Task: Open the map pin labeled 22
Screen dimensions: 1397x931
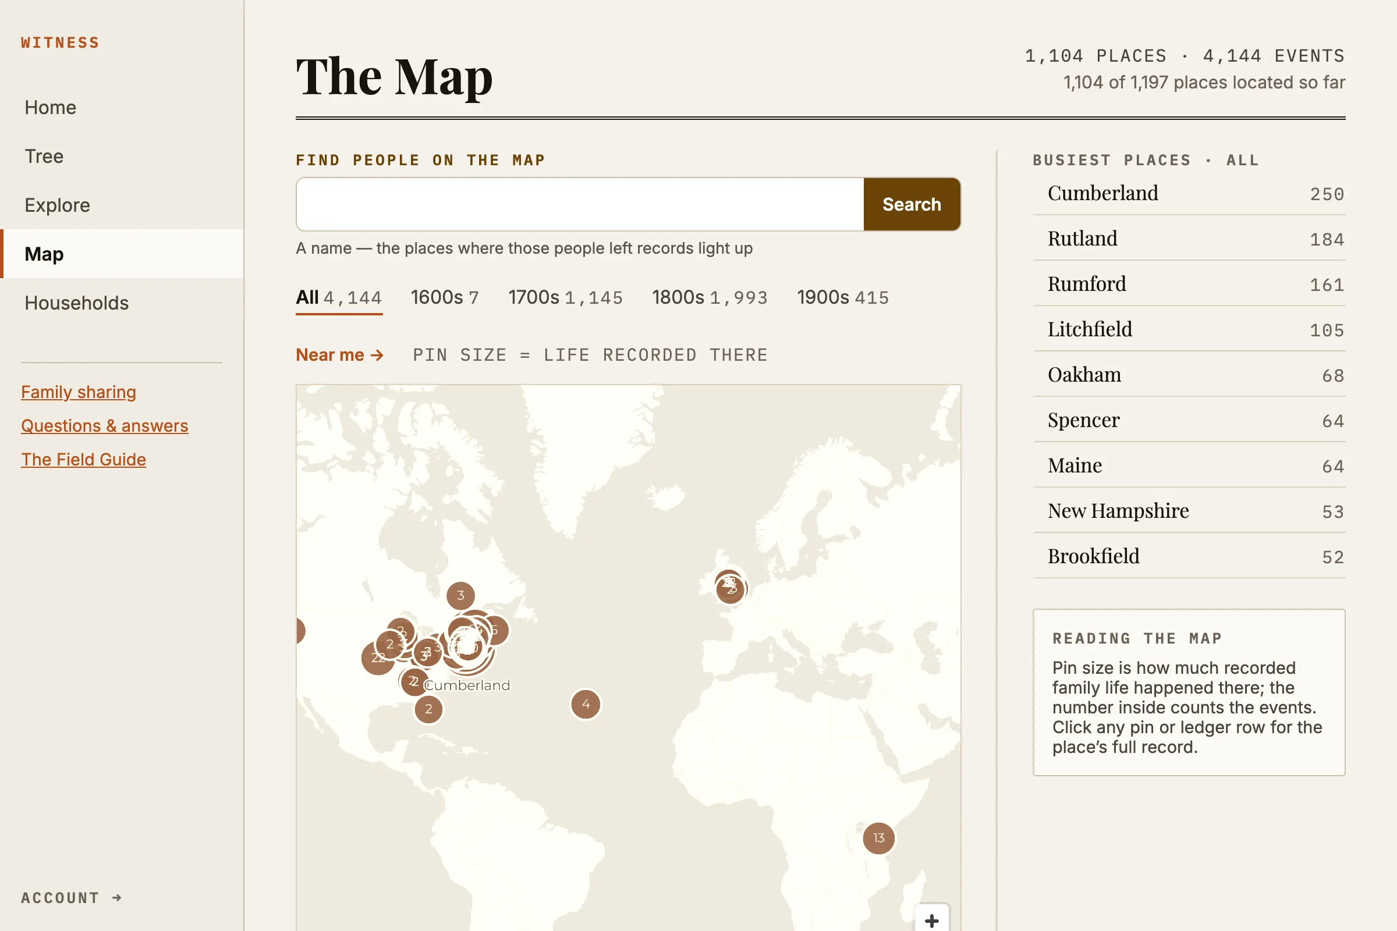Action: [x=378, y=658]
